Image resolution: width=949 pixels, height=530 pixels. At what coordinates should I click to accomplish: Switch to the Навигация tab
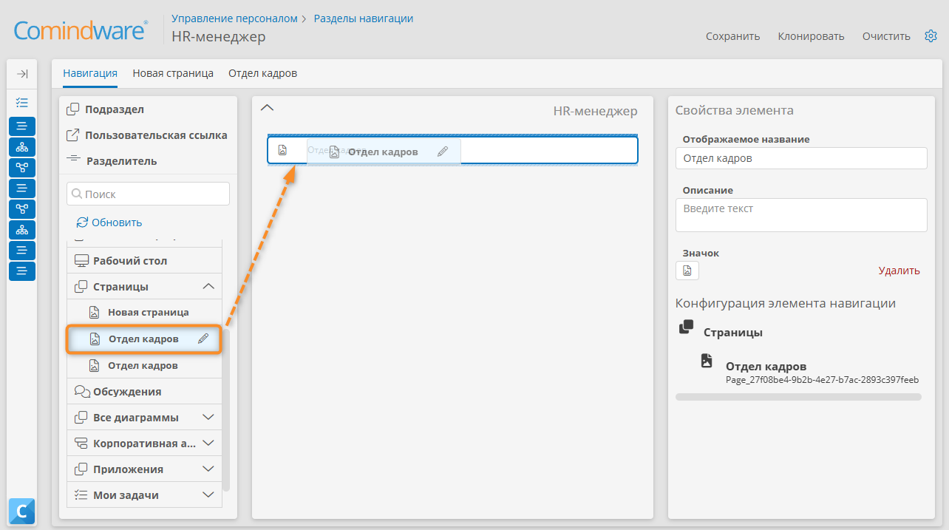(x=90, y=73)
